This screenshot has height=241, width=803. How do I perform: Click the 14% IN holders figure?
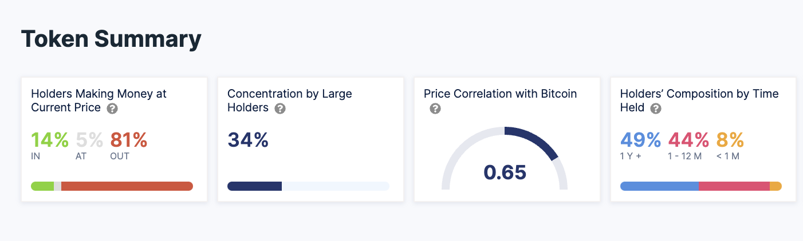50,140
